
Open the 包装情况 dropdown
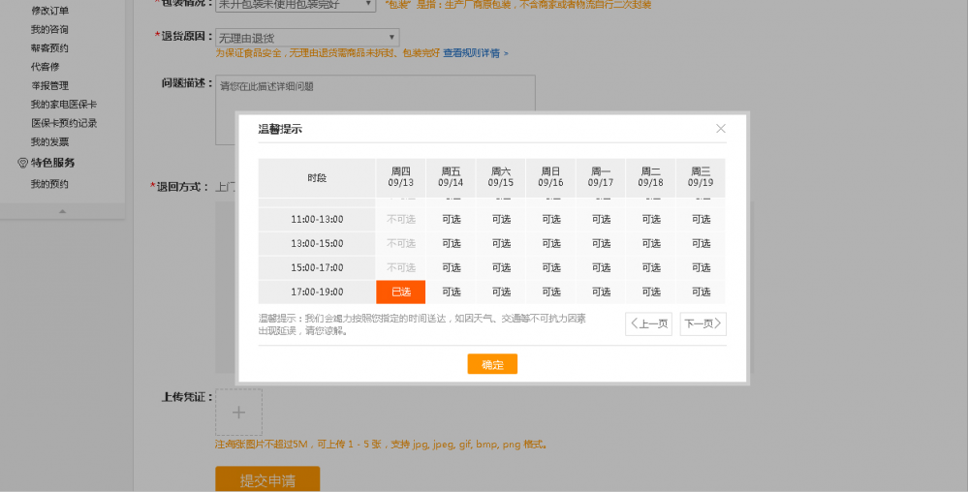296,5
